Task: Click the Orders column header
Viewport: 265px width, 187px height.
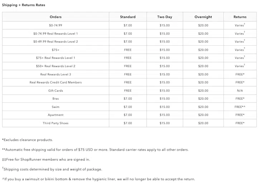Action: click(56, 17)
